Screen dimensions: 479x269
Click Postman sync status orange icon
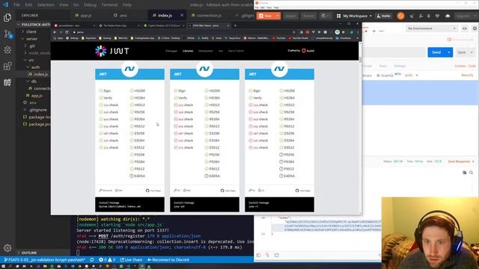tap(401, 16)
